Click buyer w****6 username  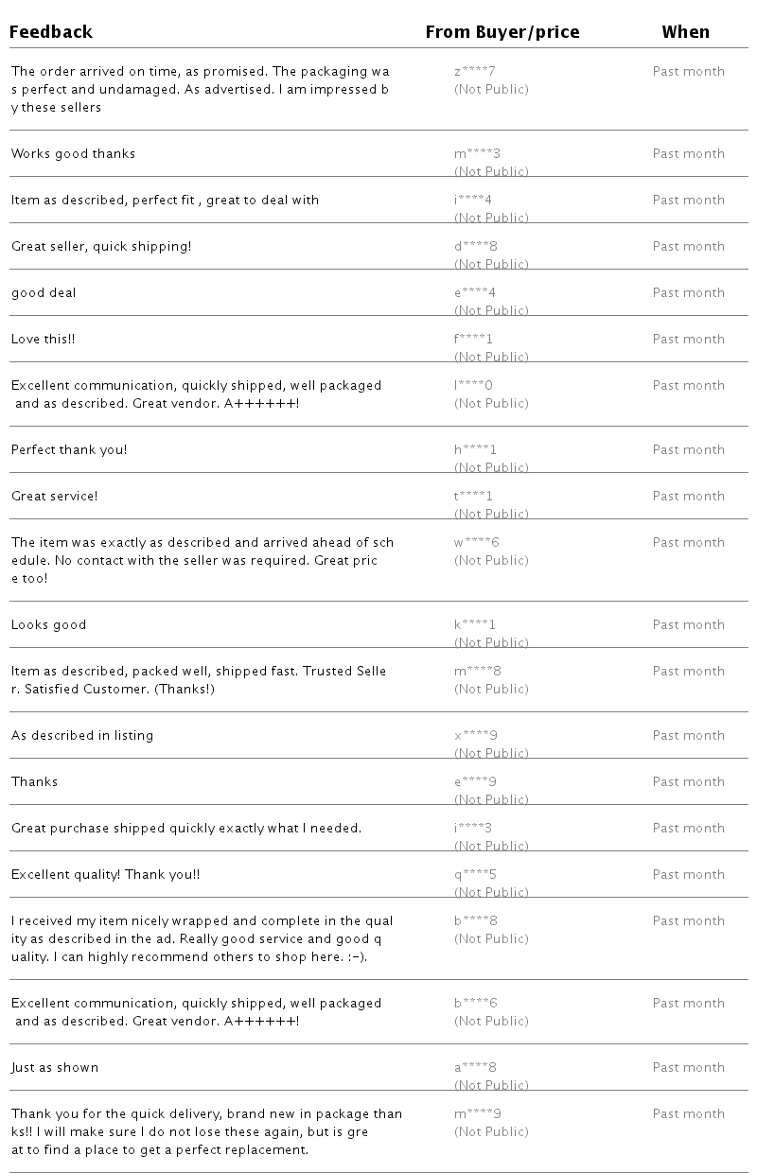click(477, 543)
